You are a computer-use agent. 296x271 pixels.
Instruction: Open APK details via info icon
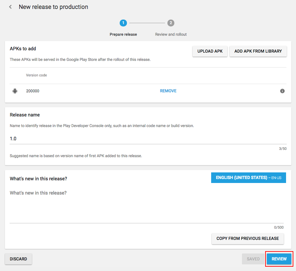[x=282, y=91]
